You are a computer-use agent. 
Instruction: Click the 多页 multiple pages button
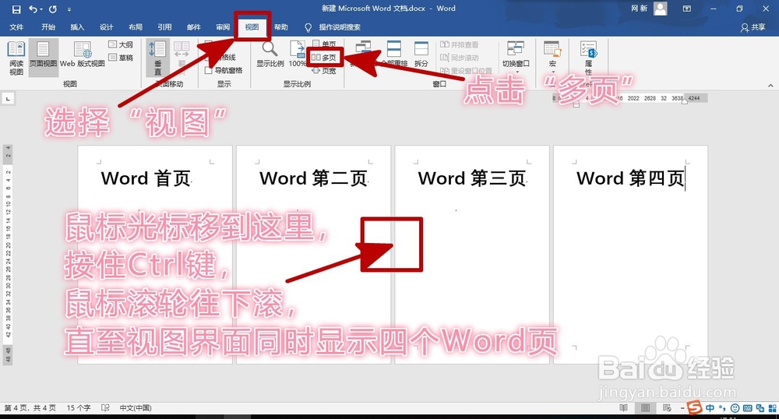[324, 58]
